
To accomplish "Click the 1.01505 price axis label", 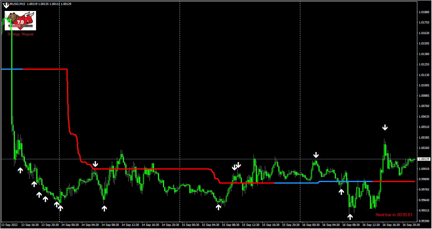I will [424, 43].
